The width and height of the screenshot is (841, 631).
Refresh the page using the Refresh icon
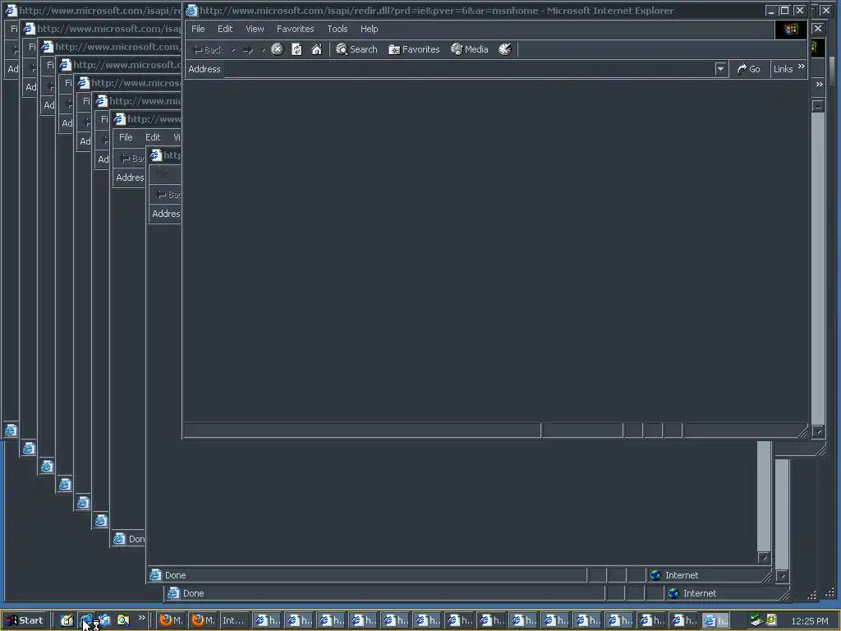pyautogui.click(x=296, y=49)
